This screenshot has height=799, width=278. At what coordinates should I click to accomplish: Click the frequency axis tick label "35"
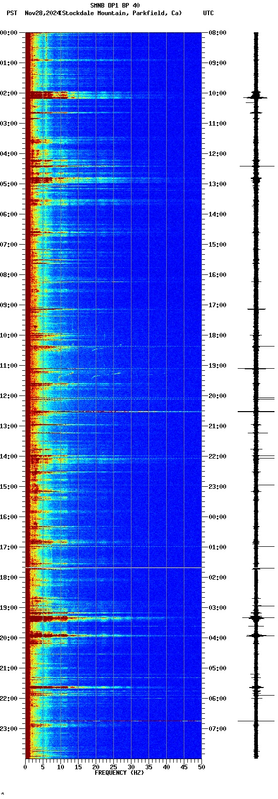tap(149, 767)
